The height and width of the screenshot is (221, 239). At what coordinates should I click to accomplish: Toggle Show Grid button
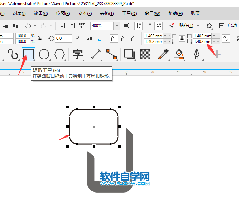click(149, 26)
